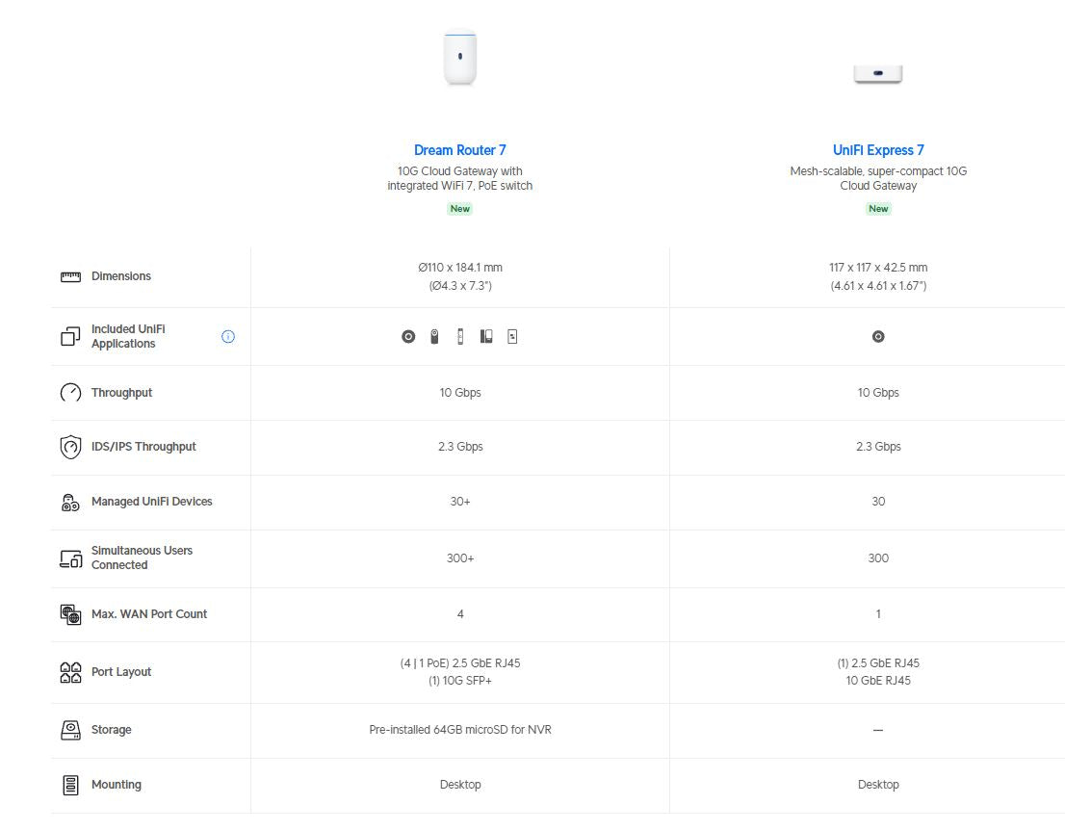Click the '(4 | 1 PoE) 2.5 GbE RJ45' text

460,663
